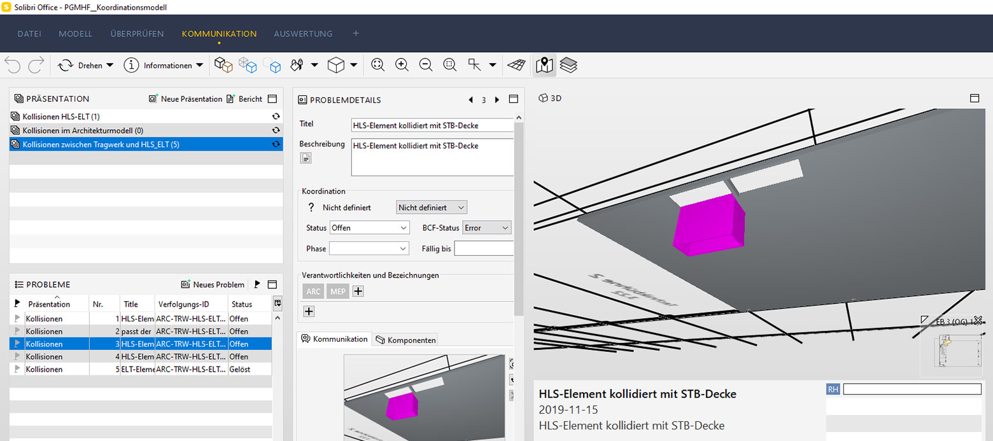Click the redo arrow icon

point(36,65)
